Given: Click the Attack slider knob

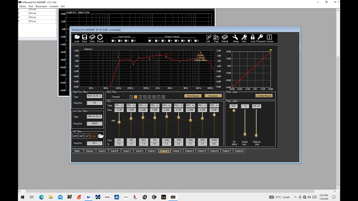Looking at the screenshot, I should tap(245, 135).
